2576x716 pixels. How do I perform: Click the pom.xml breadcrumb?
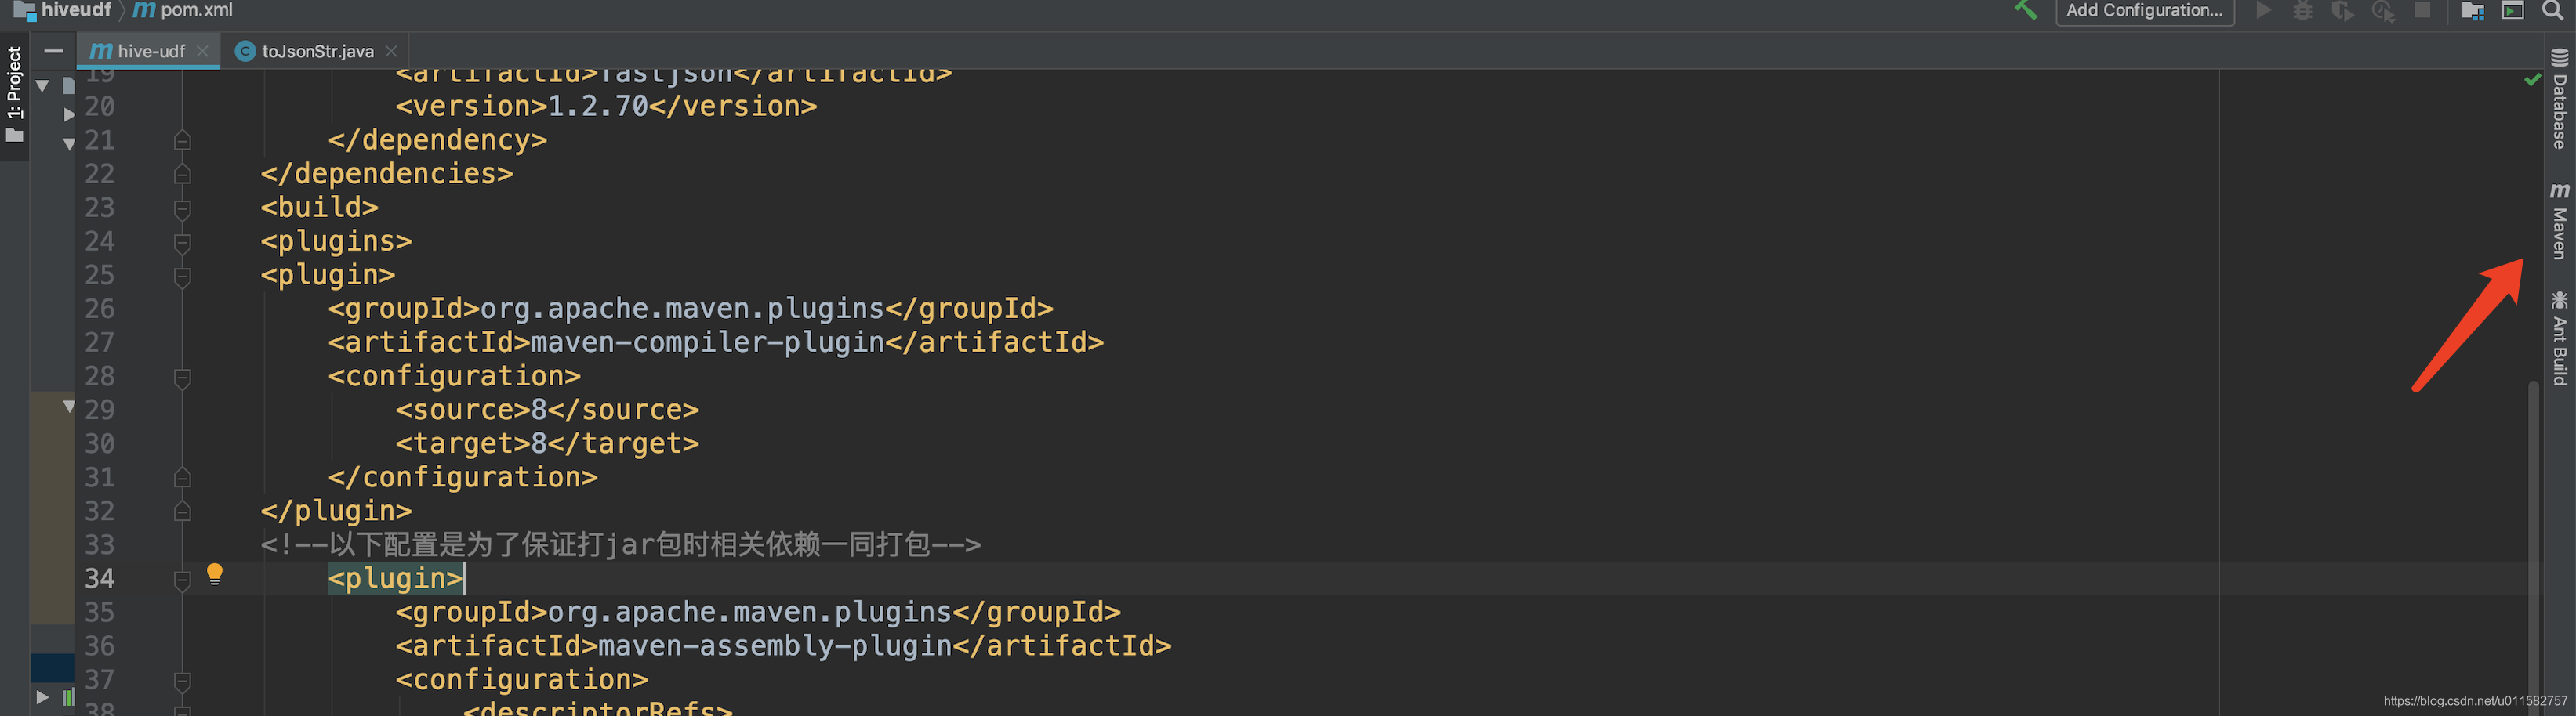196,10
